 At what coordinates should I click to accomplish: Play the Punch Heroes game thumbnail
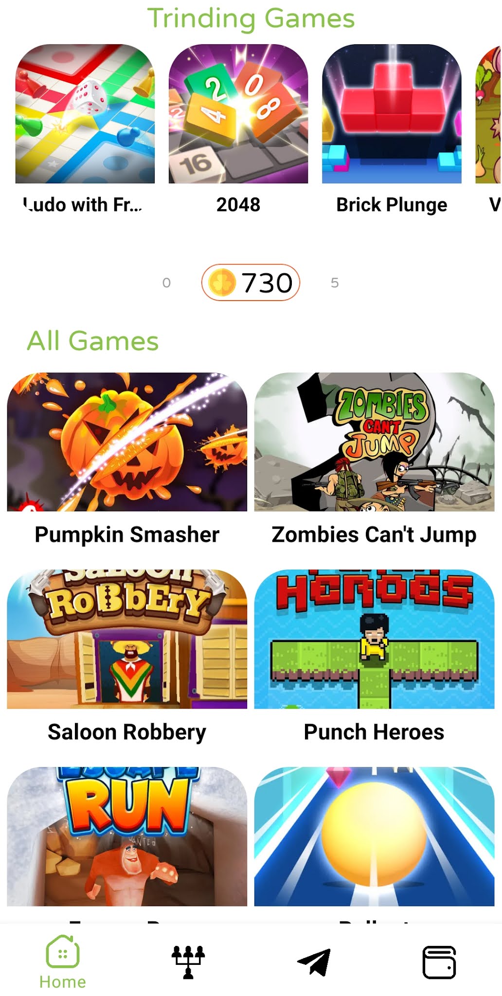click(374, 639)
